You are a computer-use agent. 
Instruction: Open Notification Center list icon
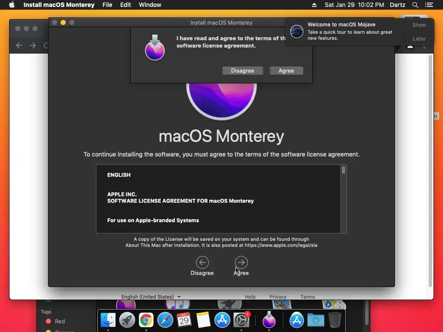pyautogui.click(x=429, y=5)
